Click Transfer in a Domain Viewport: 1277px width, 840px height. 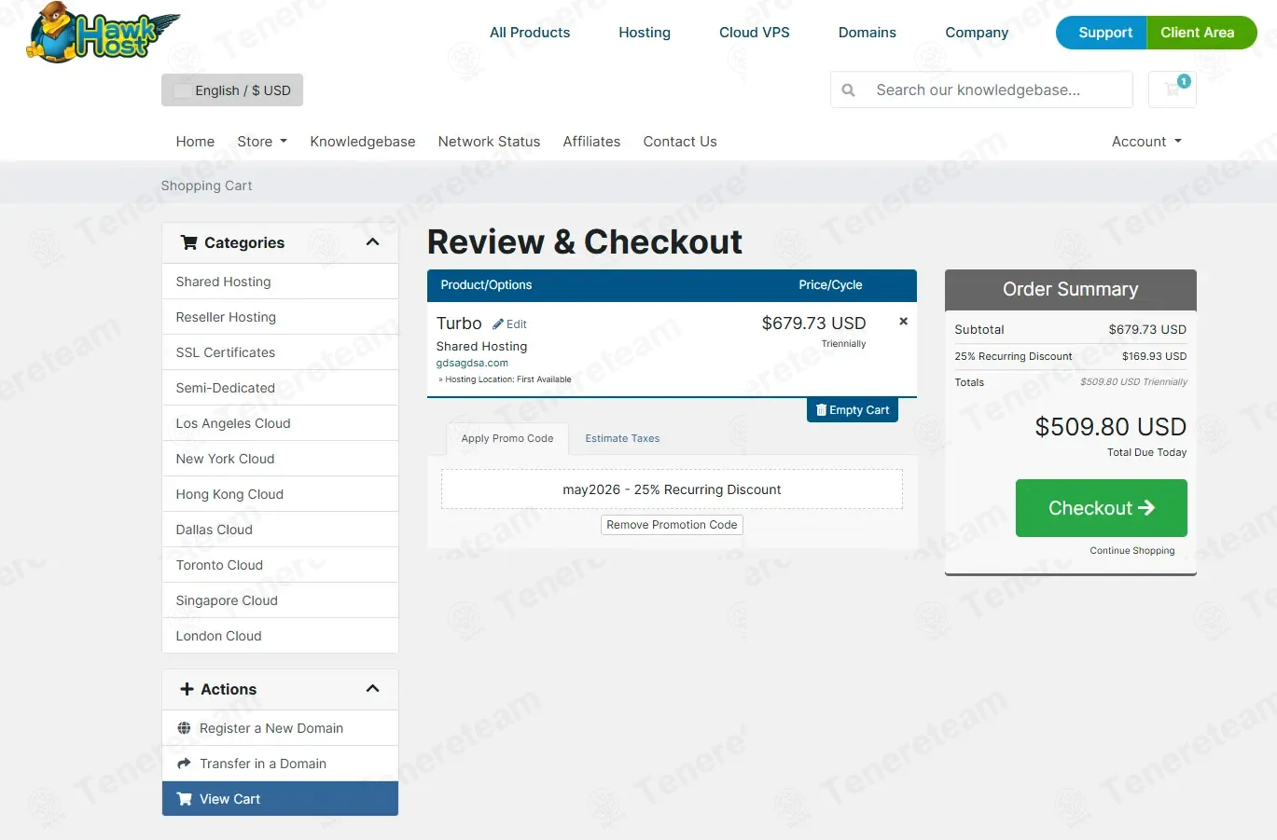click(x=280, y=764)
